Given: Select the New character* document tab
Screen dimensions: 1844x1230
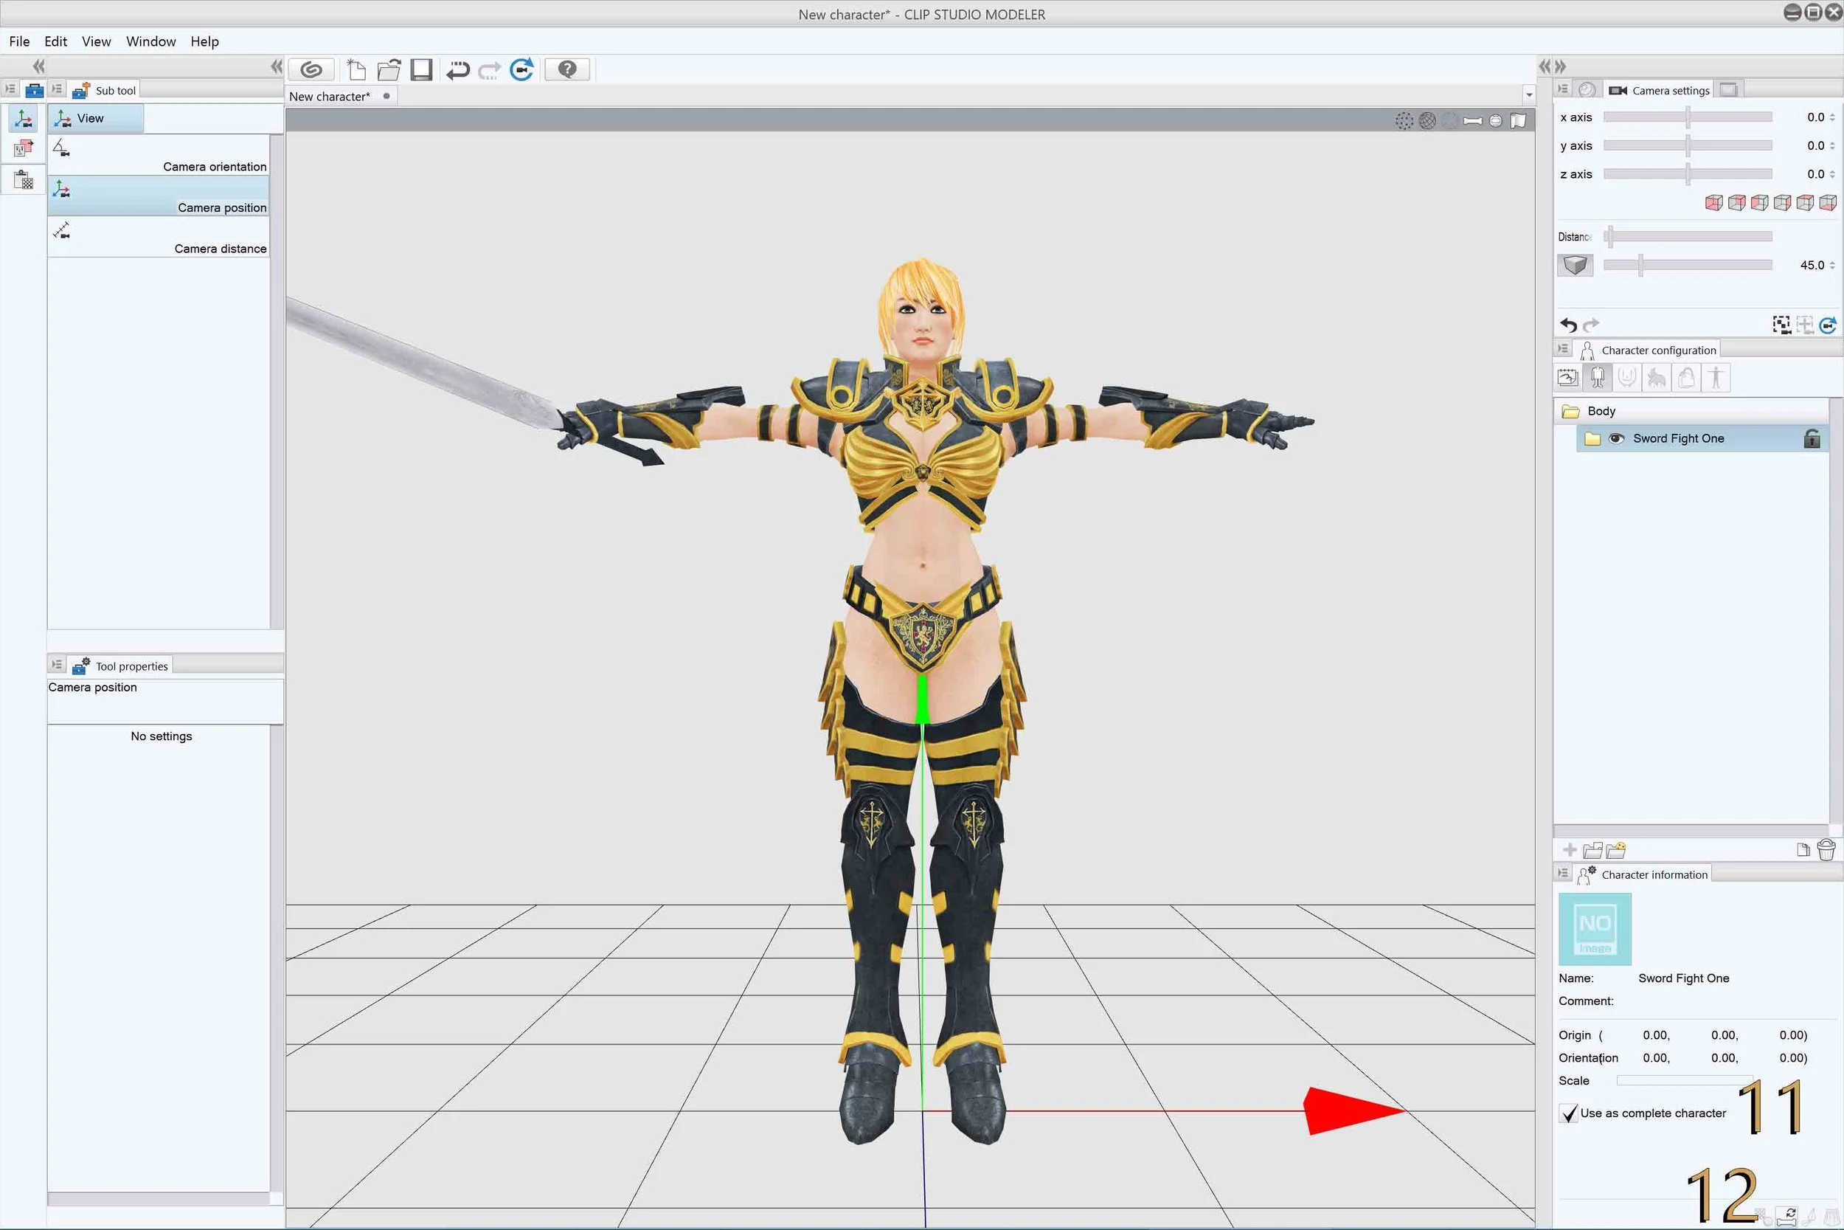Looking at the screenshot, I should 340,97.
